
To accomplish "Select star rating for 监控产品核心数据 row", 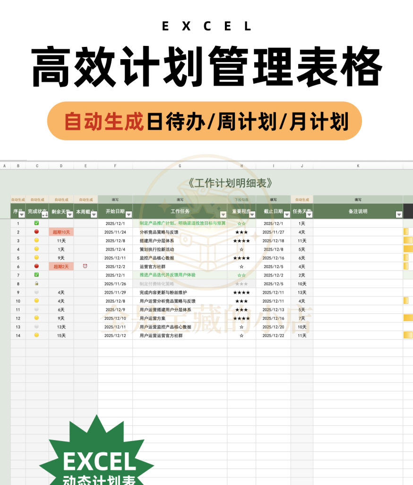I will pyautogui.click(x=241, y=258).
